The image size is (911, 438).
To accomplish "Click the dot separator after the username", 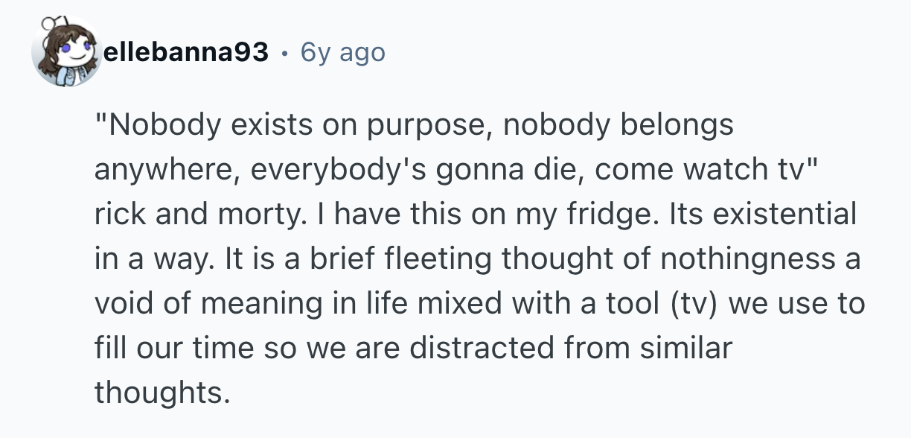I will [x=284, y=53].
